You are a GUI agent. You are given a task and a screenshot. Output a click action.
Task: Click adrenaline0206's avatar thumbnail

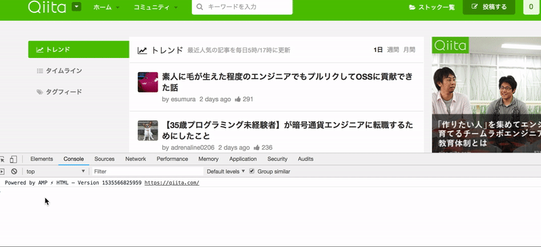coord(147,130)
